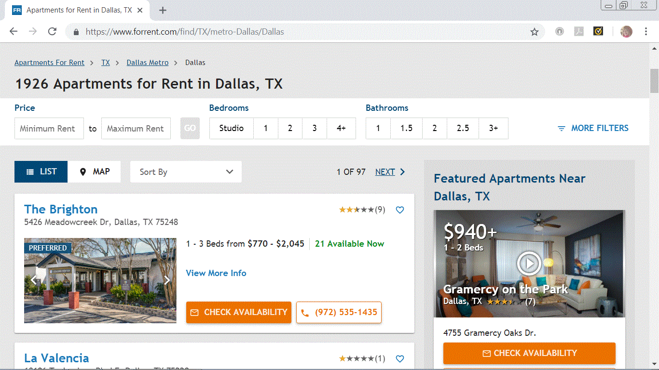
Task: Select 1 bedroom filter
Action: (x=266, y=128)
